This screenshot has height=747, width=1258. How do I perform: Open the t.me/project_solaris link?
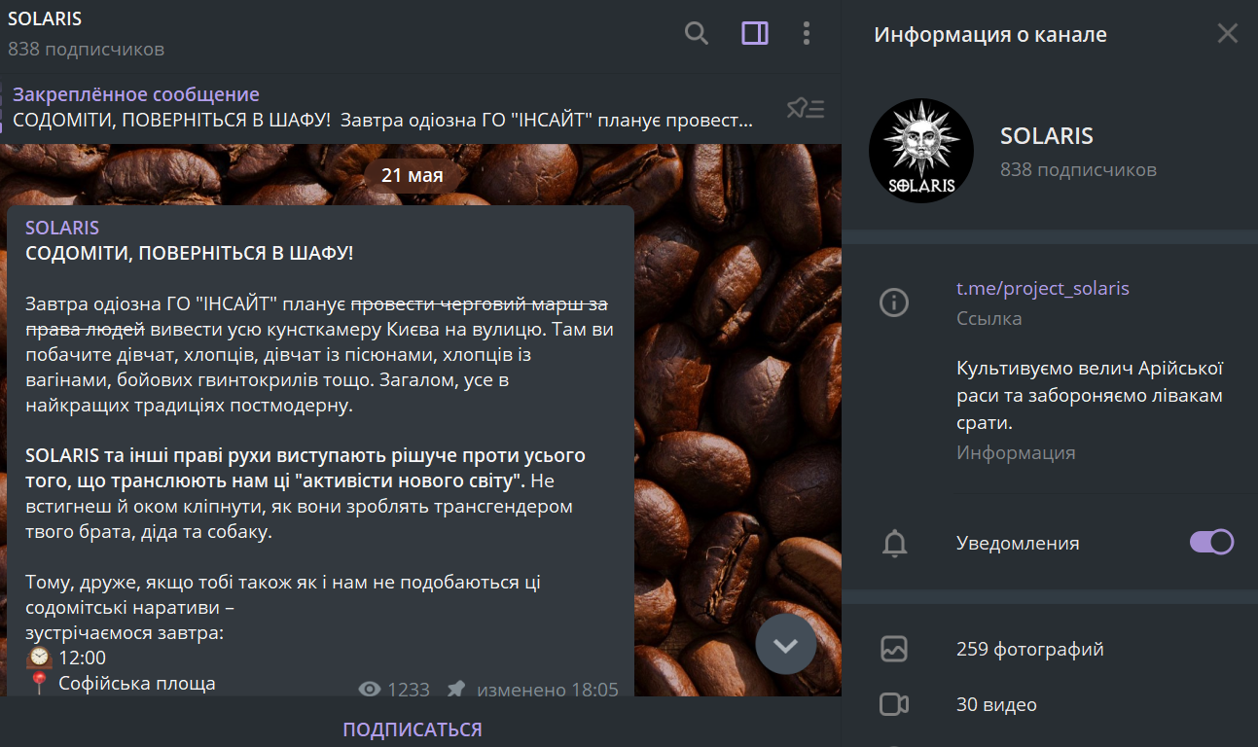point(1042,288)
